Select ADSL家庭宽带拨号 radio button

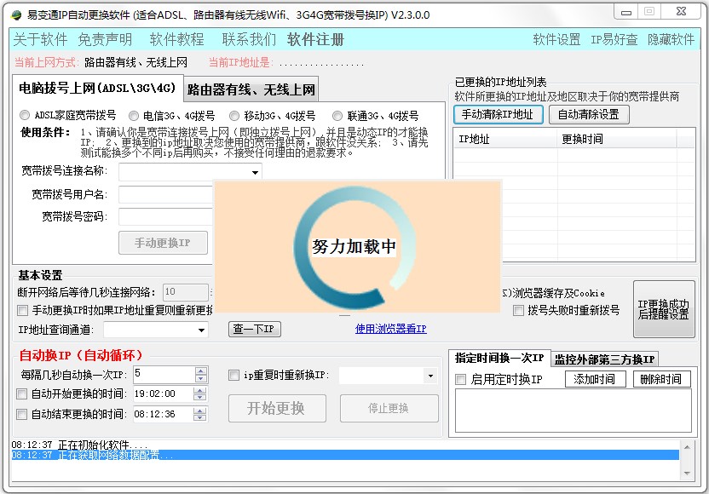(x=26, y=115)
